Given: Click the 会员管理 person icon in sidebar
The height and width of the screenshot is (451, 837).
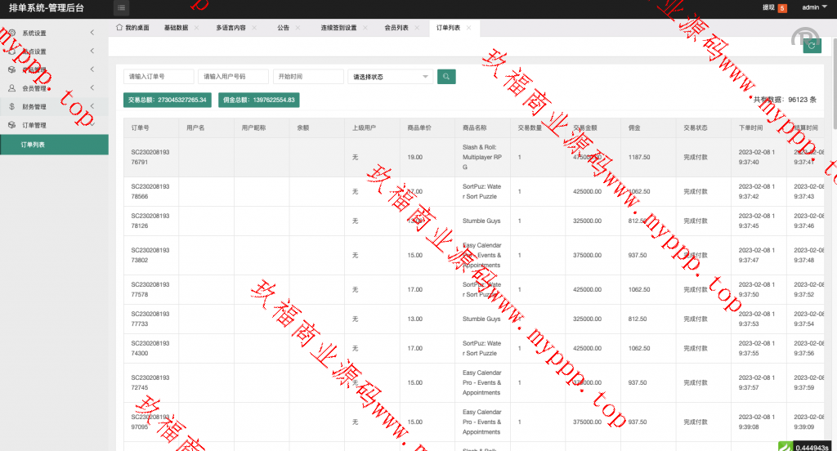Looking at the screenshot, I should pos(11,88).
